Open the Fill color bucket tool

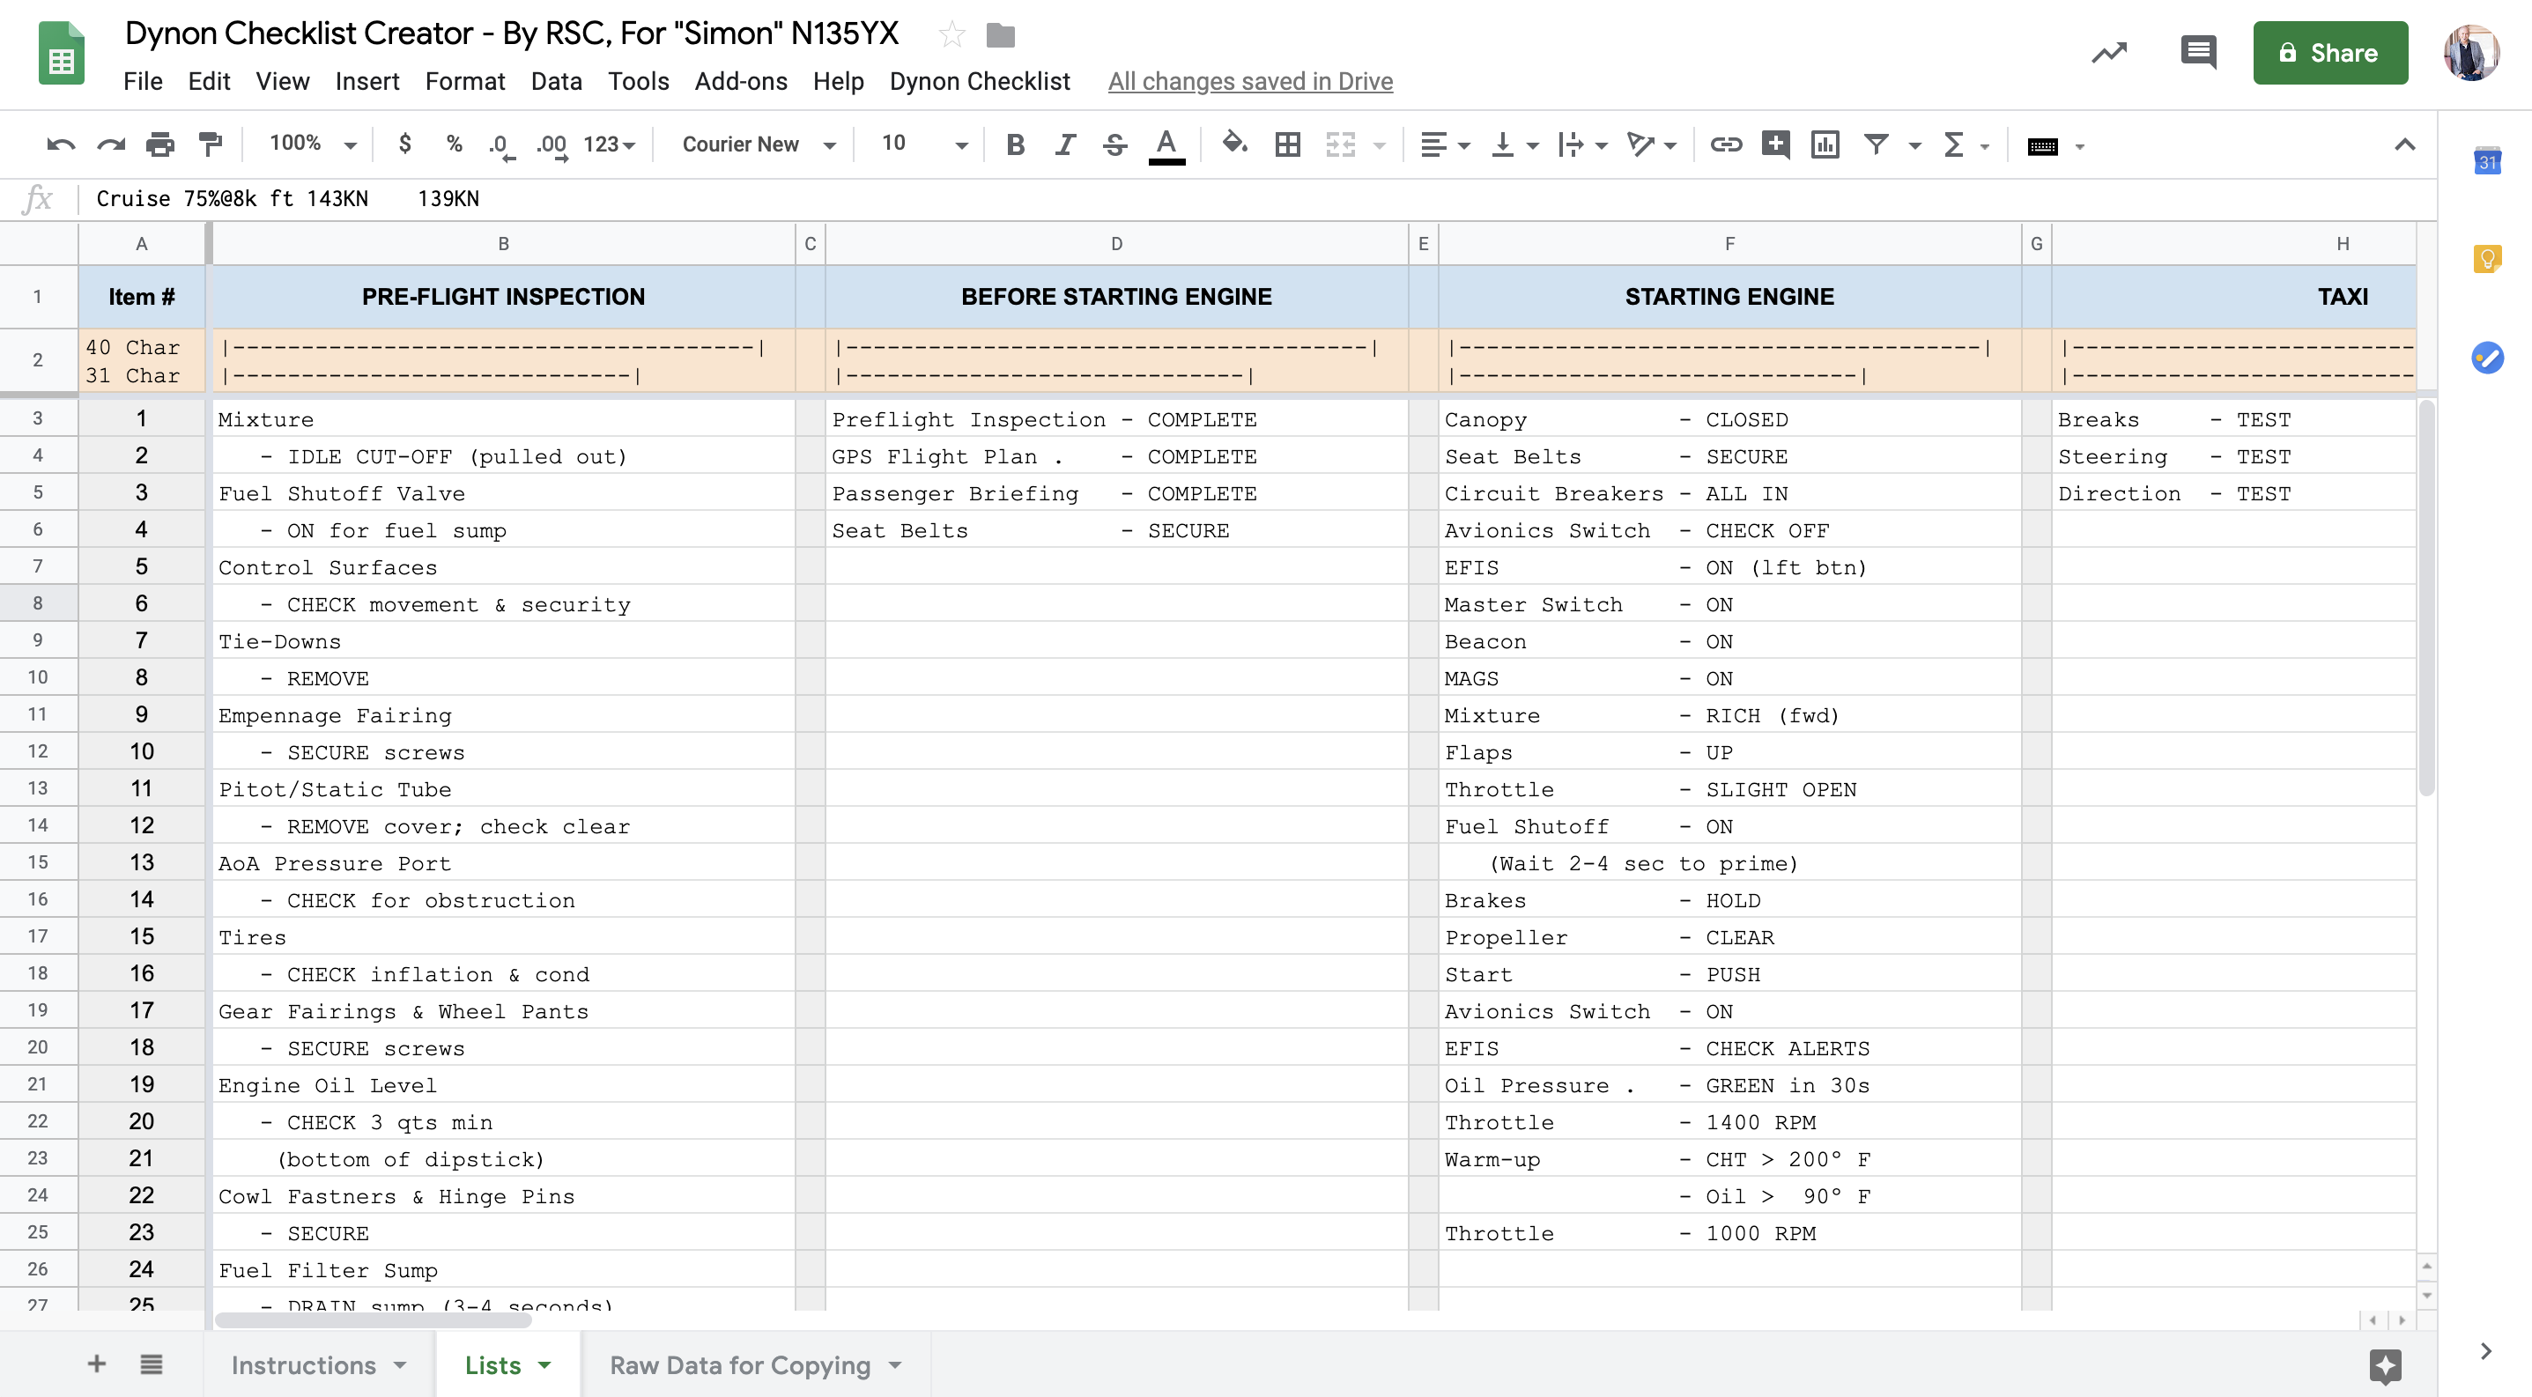(x=1233, y=144)
